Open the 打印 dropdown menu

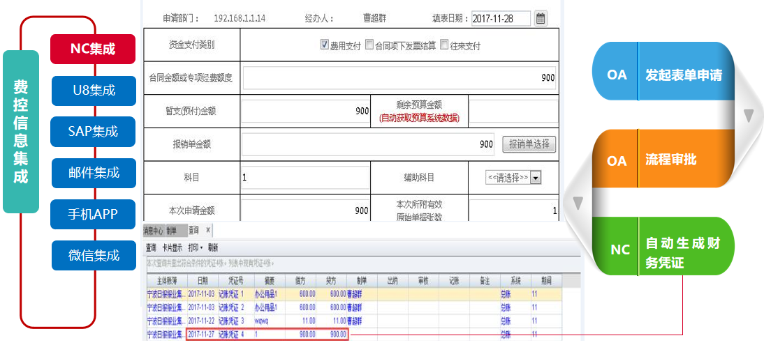196,247
